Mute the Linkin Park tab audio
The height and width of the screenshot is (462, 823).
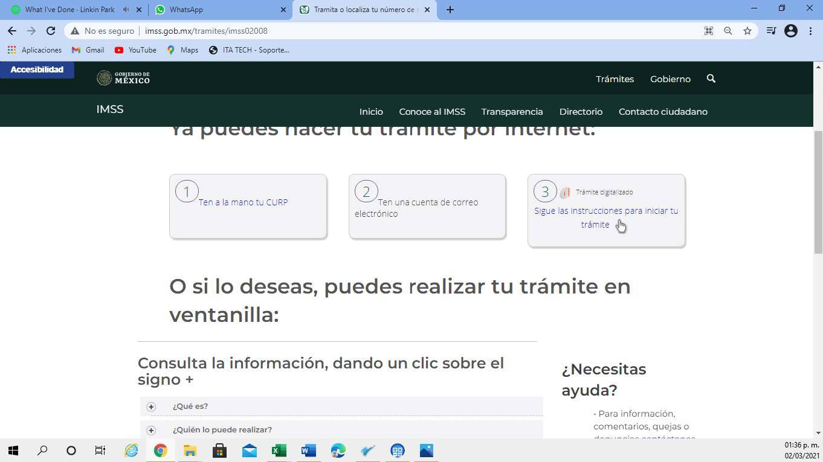click(126, 10)
